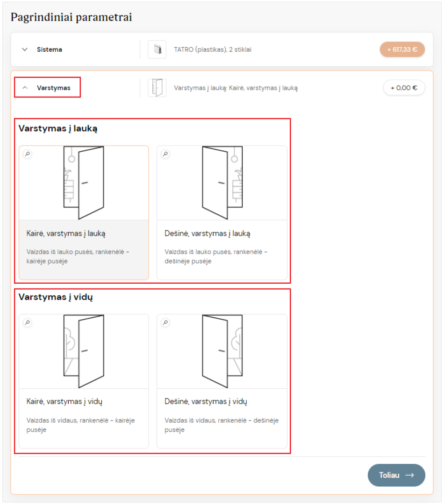Image resolution: width=444 pixels, height=504 pixels.
Task: Open the Sistema row label
Action: 49,49
